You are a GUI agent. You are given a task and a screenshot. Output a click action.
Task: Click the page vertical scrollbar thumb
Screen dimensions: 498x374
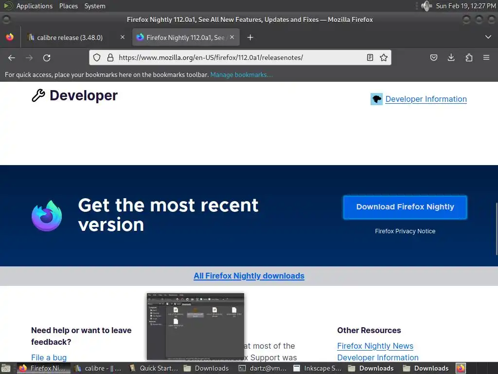point(497,228)
